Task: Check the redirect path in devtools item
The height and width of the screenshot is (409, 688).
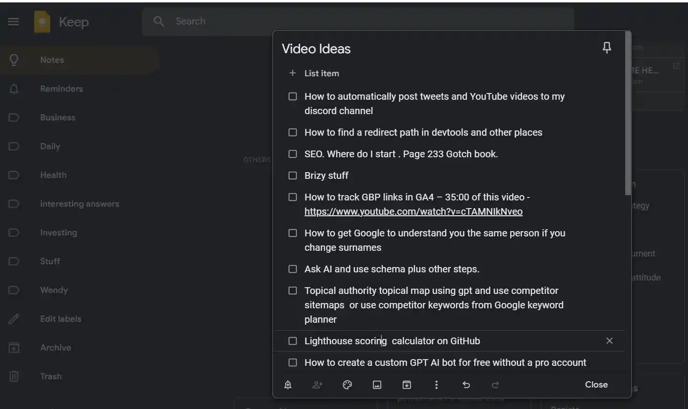Action: pyautogui.click(x=292, y=132)
